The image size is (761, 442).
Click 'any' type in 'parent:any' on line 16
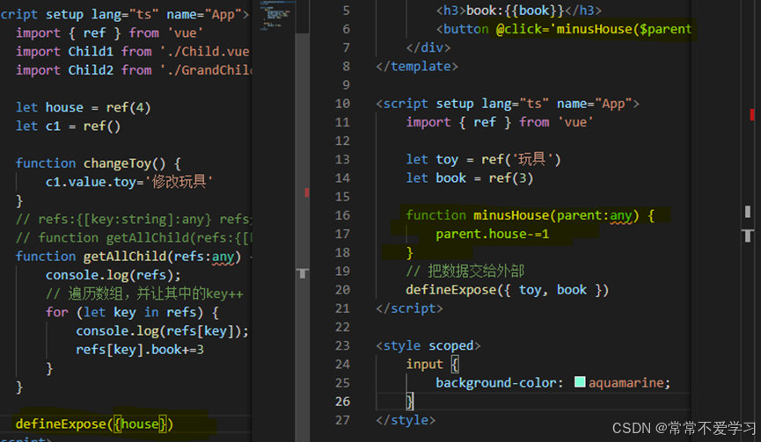(621, 215)
